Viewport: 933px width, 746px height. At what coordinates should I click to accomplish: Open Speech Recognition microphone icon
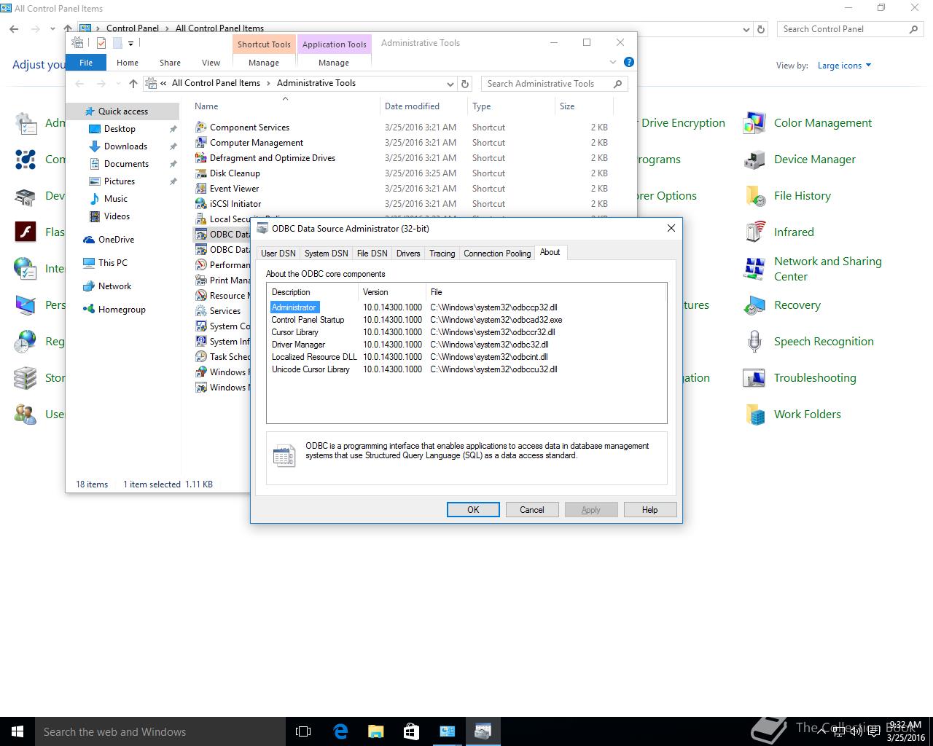(754, 342)
